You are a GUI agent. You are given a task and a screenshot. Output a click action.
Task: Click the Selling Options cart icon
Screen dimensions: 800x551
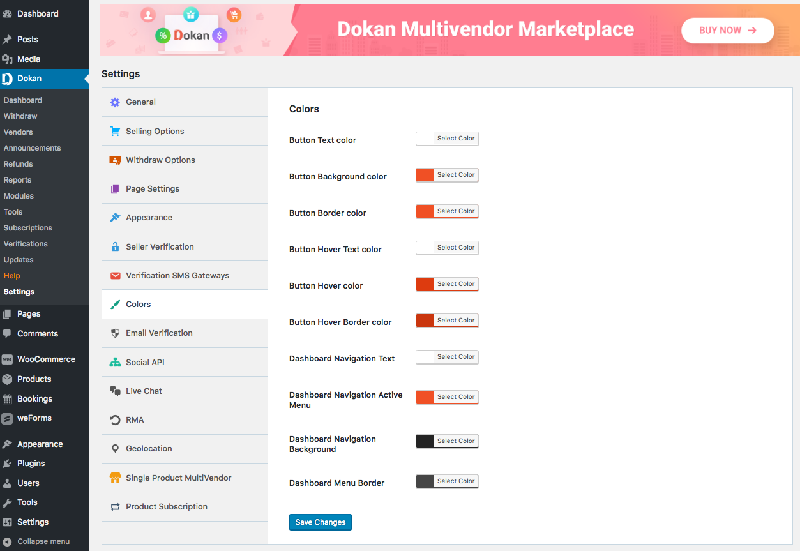115,131
